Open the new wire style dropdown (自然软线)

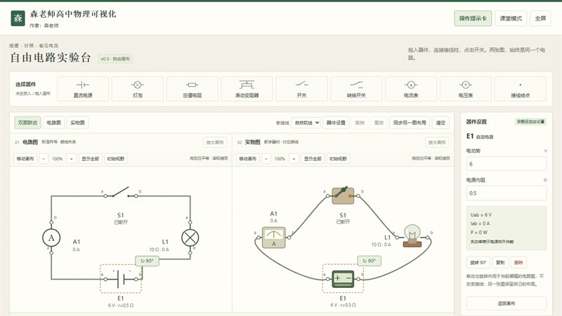306,123
